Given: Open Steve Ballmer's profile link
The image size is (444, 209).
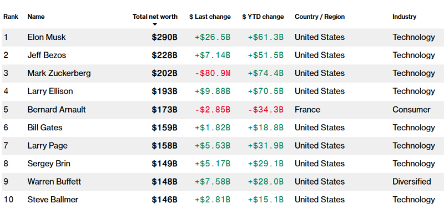Looking at the screenshot, I should 53,200.
